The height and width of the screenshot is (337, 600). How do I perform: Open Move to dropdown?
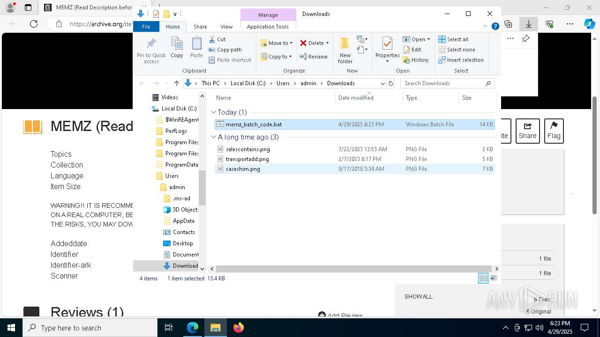277,43
